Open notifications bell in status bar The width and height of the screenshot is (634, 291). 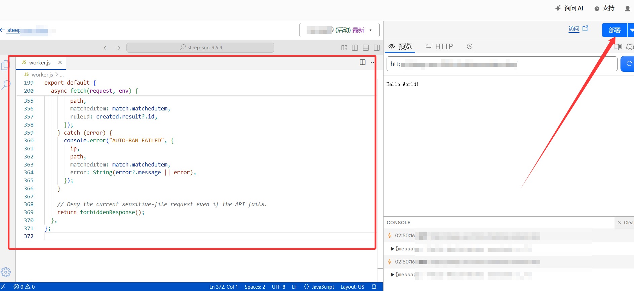374,287
